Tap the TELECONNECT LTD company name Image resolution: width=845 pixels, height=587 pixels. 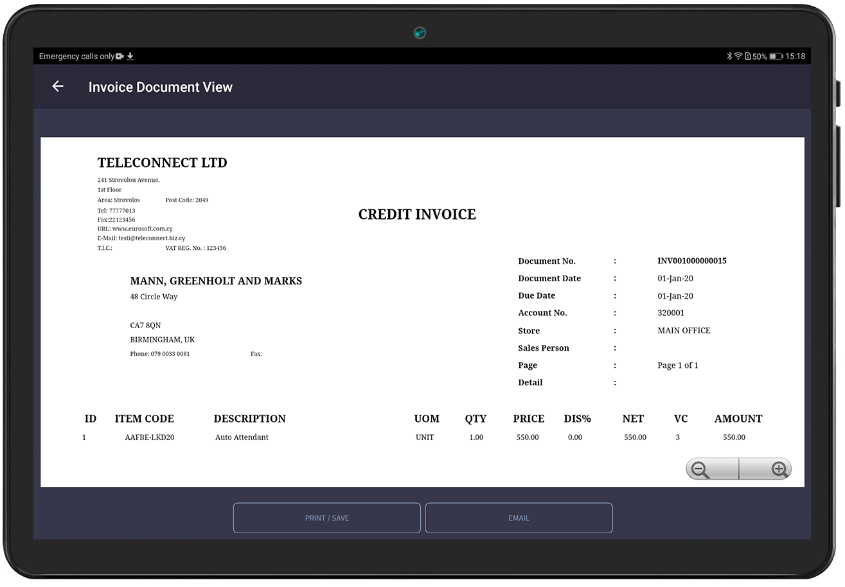pyautogui.click(x=162, y=162)
